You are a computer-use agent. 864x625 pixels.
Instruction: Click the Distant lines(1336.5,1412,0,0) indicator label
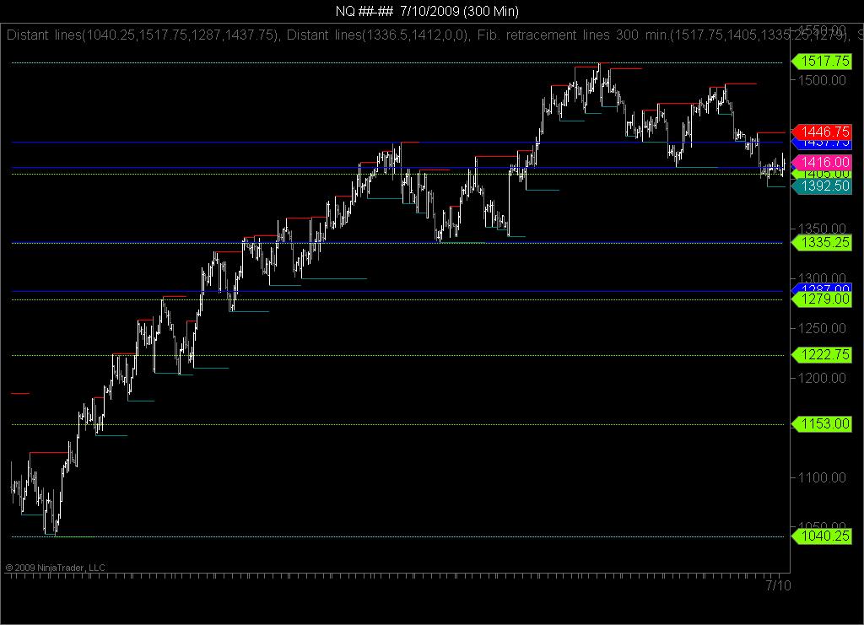378,35
